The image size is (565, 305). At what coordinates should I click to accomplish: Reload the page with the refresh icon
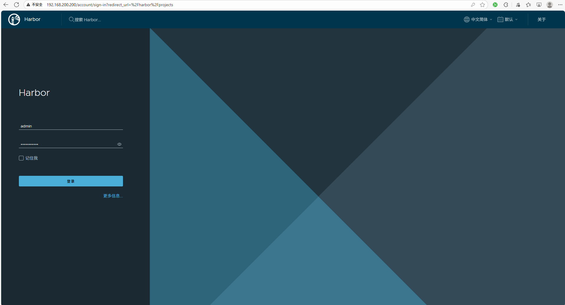point(17,5)
